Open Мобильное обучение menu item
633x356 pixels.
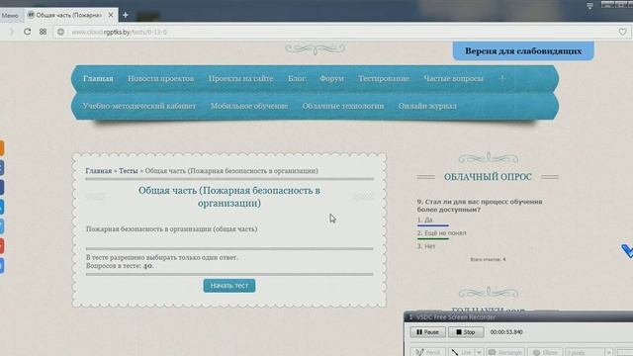[249, 106]
